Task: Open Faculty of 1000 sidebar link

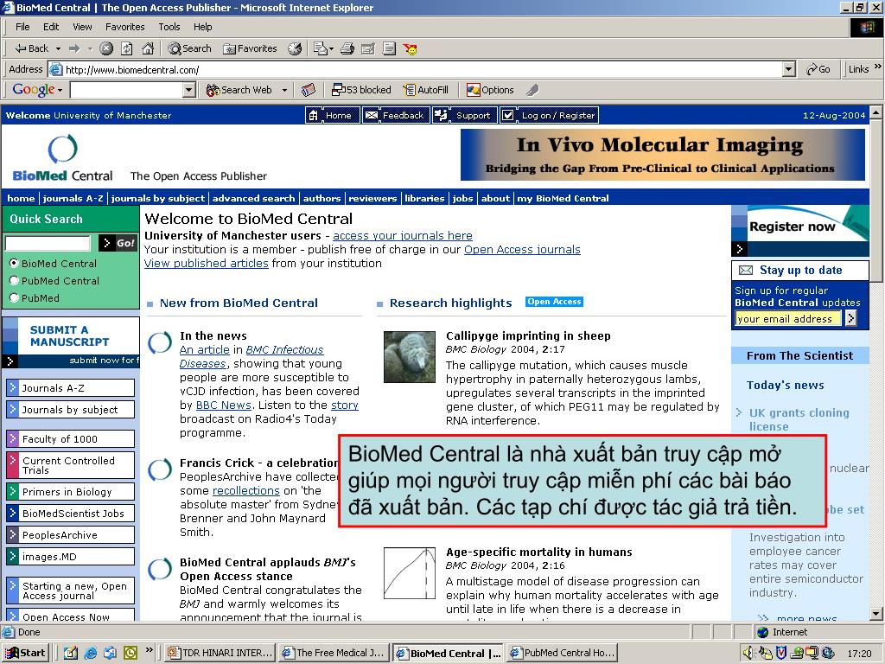Action: (x=71, y=438)
